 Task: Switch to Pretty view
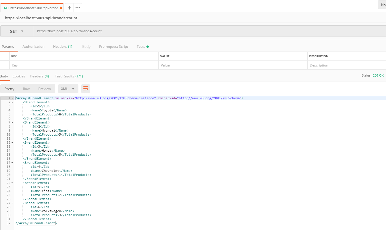click(9, 89)
